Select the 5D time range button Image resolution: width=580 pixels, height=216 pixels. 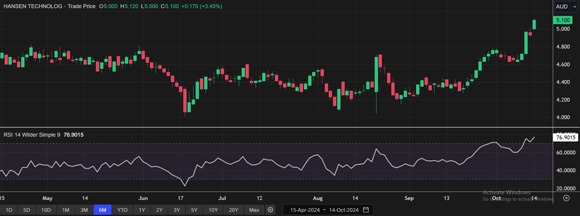(x=27, y=210)
